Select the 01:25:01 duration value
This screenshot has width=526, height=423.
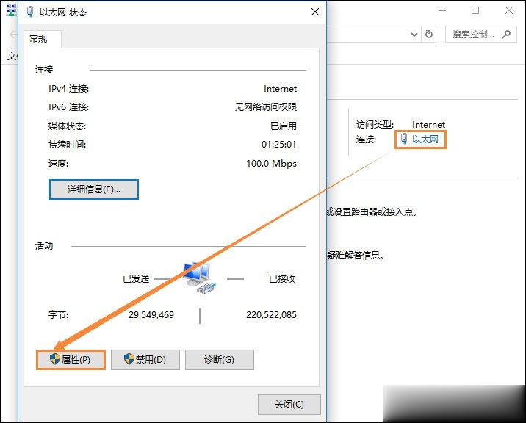pos(278,145)
